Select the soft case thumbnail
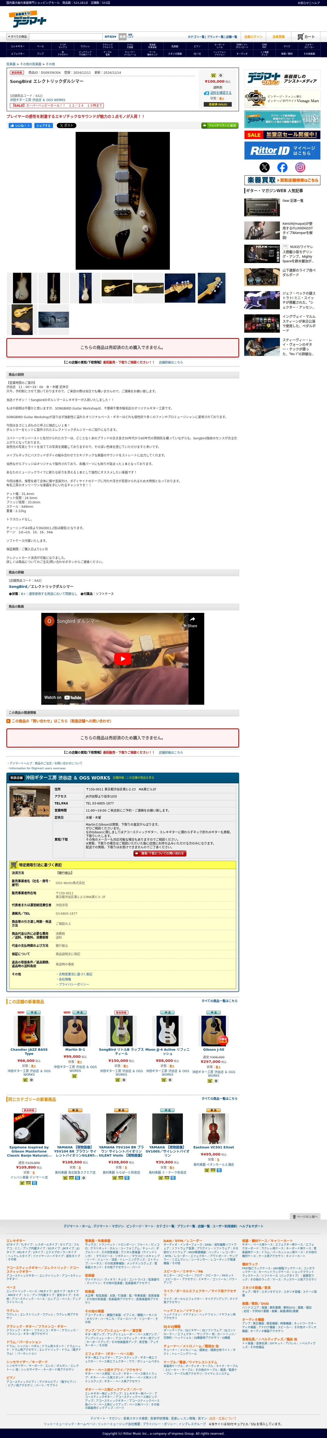This screenshot has height=1438, width=327. (53, 319)
